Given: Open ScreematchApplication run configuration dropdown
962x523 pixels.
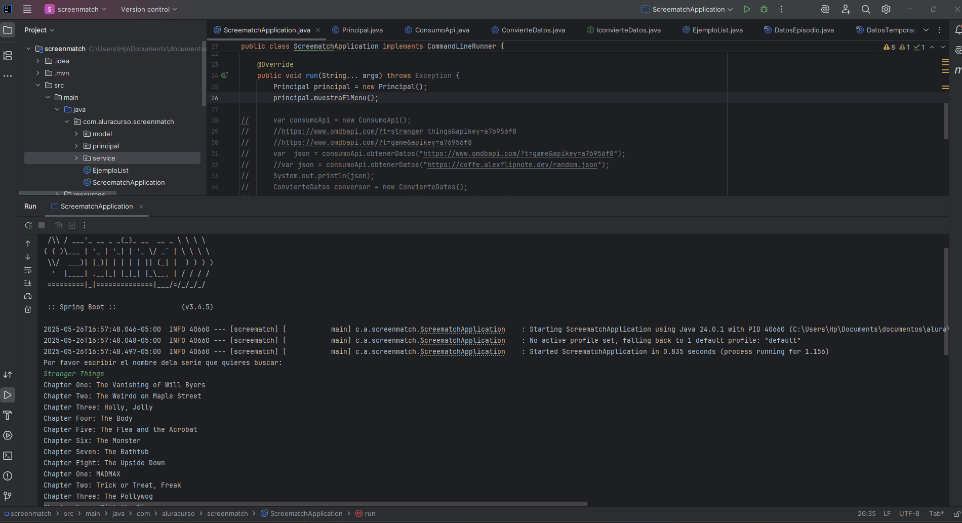Looking at the screenshot, I should (x=687, y=9).
